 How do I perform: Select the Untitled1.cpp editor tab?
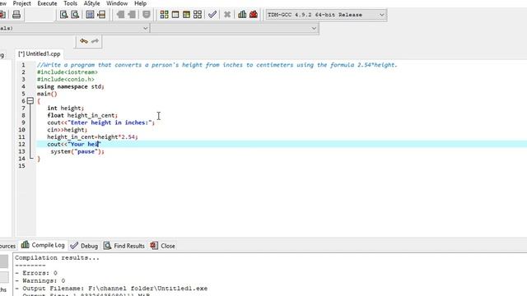pyautogui.click(x=40, y=53)
